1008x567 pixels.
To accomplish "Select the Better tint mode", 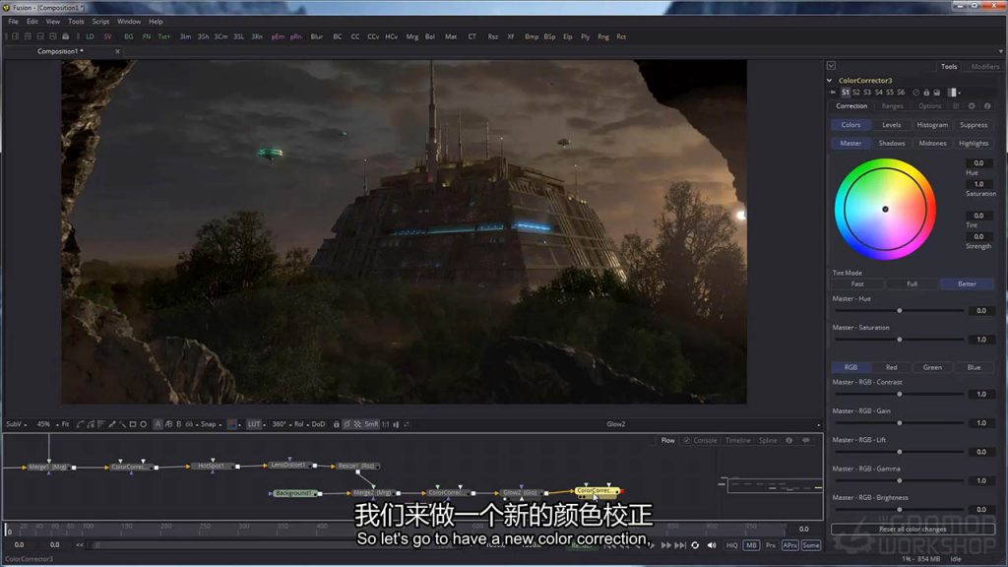I will [x=967, y=283].
